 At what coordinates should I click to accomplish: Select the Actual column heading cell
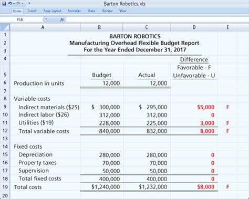click(x=147, y=75)
